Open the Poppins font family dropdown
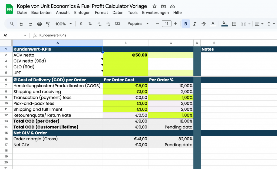277x169 pixels. [x=138, y=24]
